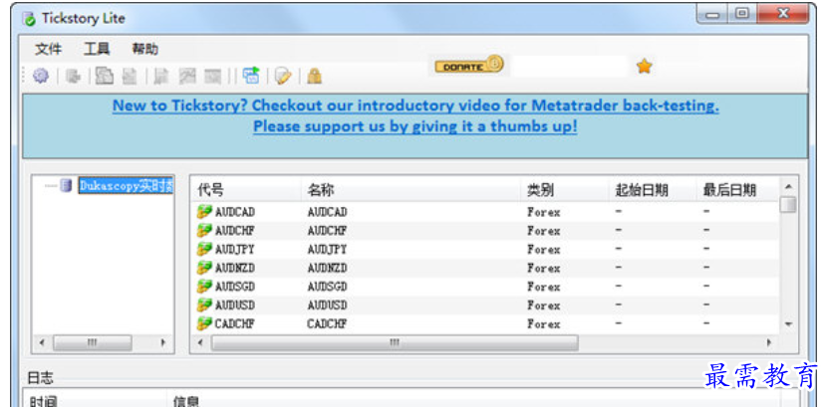Click the Forex category cell for CADCHF
Screen dimensions: 826x407
point(544,324)
